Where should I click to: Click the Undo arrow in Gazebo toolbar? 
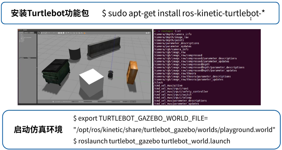[x=49, y=33]
